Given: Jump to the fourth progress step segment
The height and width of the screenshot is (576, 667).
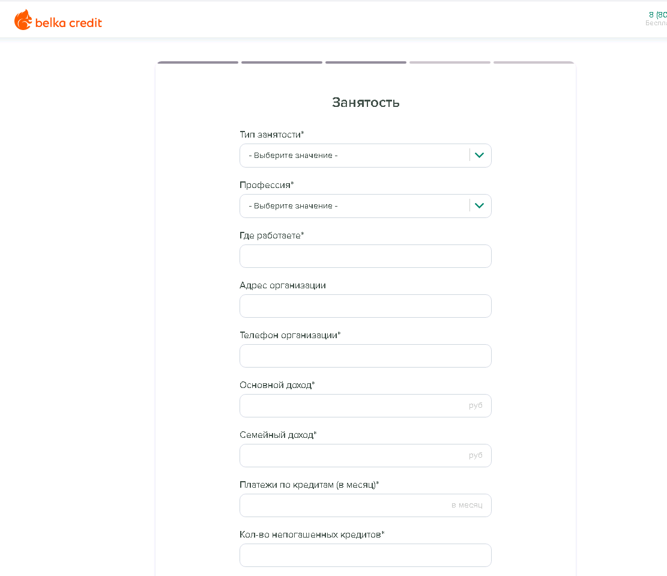Looking at the screenshot, I should click(450, 62).
